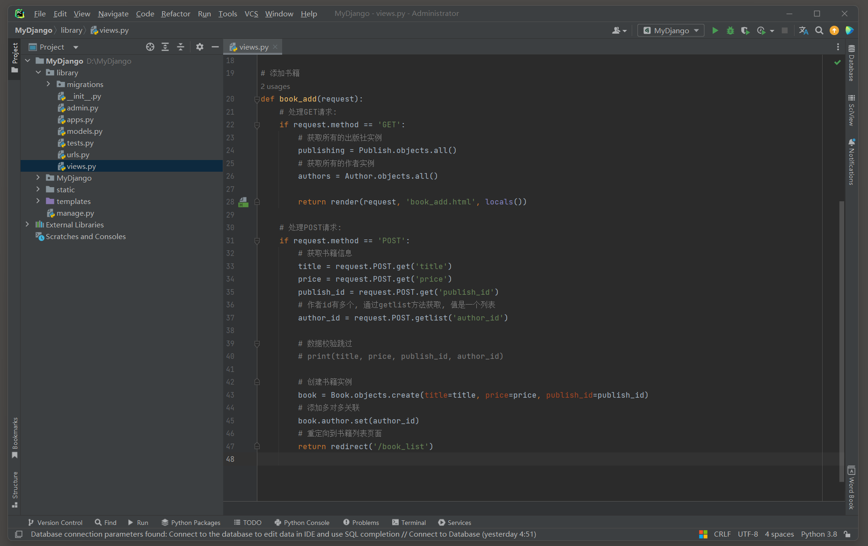
Task: Open the Python Console tool window
Action: pyautogui.click(x=302, y=523)
